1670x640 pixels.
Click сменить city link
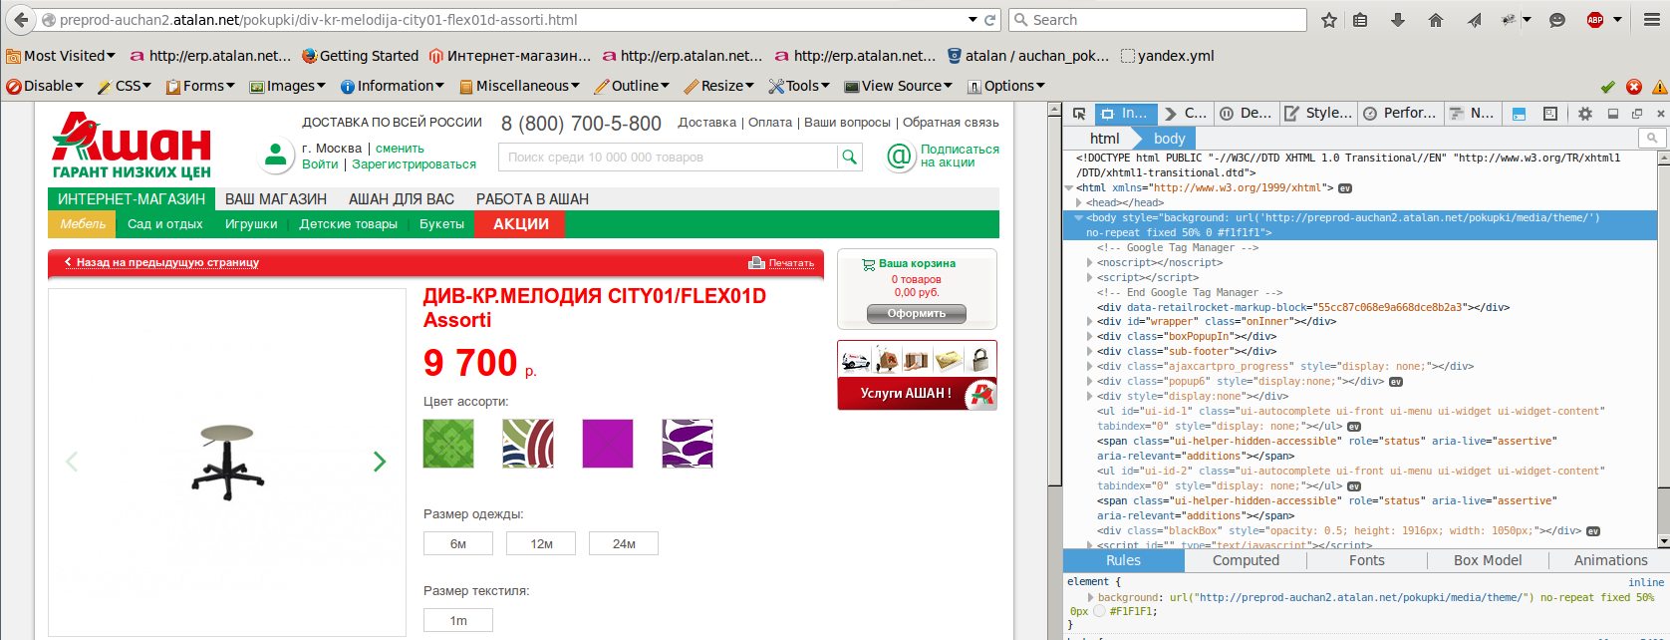(x=400, y=149)
